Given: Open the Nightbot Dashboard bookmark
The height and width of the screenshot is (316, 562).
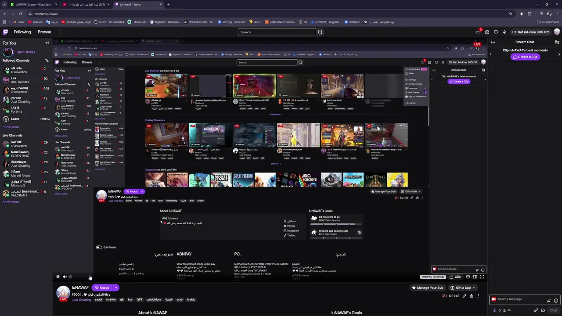Looking at the screenshot, I should pyautogui.click(x=165, y=22).
